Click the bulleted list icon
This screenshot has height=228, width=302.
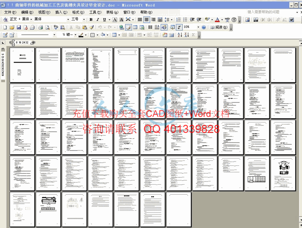point(185,20)
